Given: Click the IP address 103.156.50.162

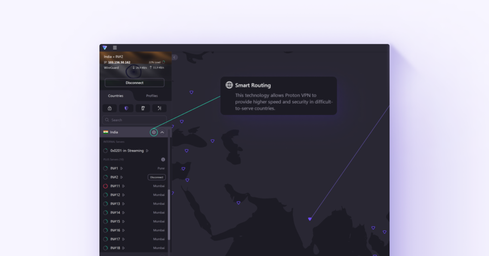Looking at the screenshot, I should tap(119, 63).
